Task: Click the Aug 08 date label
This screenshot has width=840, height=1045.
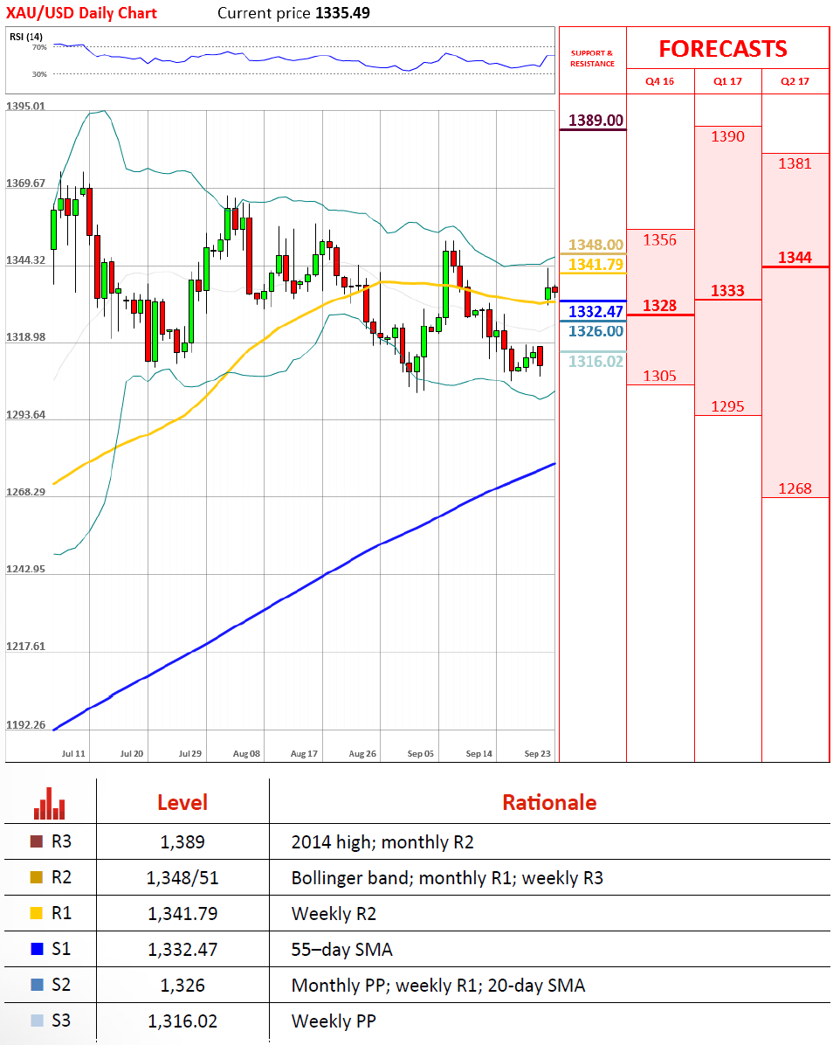Action: tap(246, 753)
